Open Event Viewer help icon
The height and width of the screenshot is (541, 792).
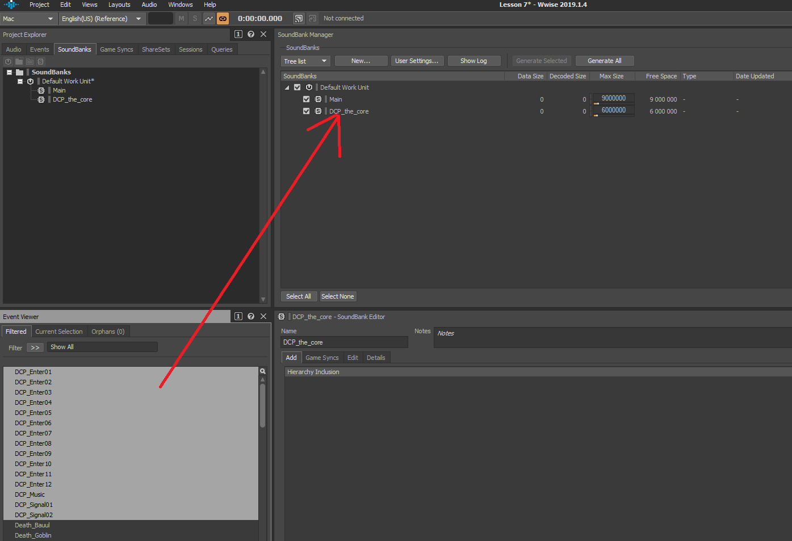point(251,316)
